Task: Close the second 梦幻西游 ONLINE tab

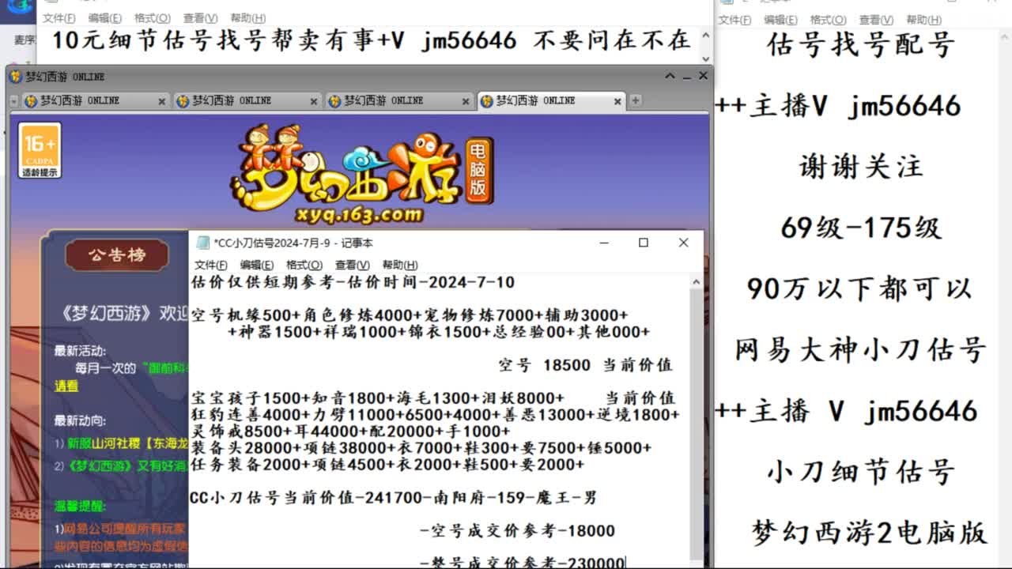Action: [314, 101]
